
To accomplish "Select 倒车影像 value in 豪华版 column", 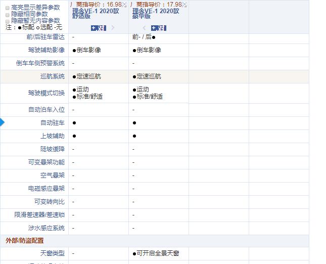I will click(x=147, y=50).
